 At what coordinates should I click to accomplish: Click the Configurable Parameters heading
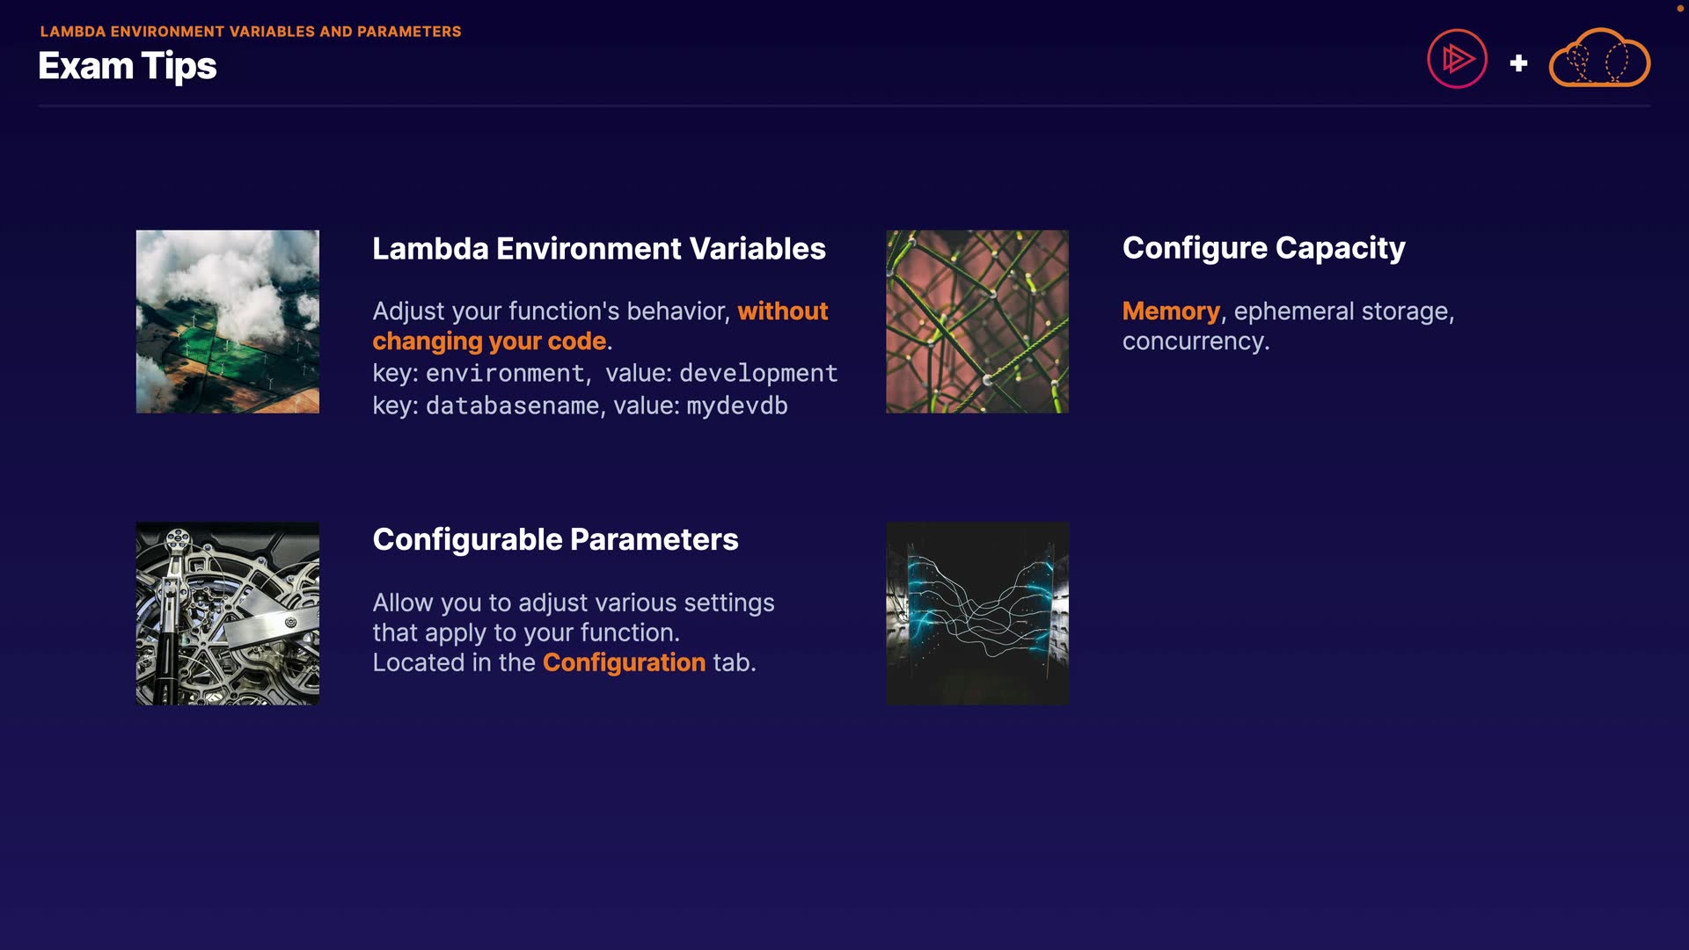pos(555,539)
